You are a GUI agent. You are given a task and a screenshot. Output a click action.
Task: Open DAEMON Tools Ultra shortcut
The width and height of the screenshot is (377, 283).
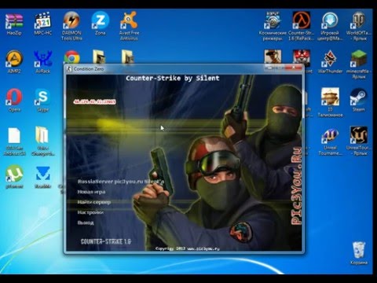71,26
